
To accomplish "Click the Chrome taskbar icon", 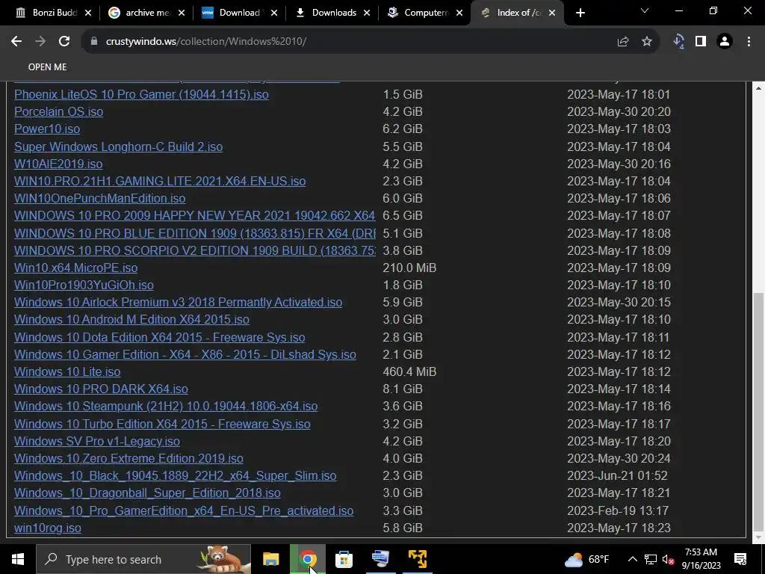I will point(307,559).
